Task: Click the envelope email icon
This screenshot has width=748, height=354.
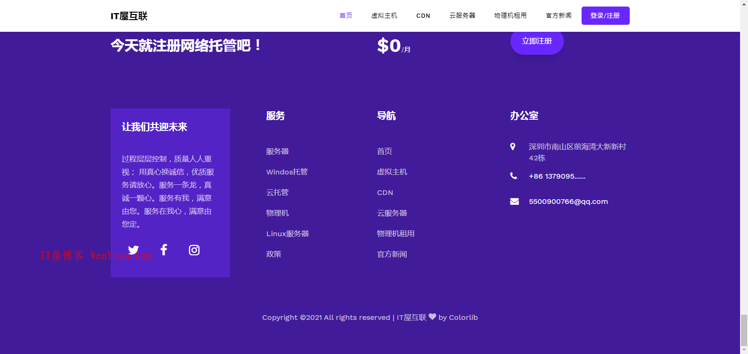Action: point(514,202)
